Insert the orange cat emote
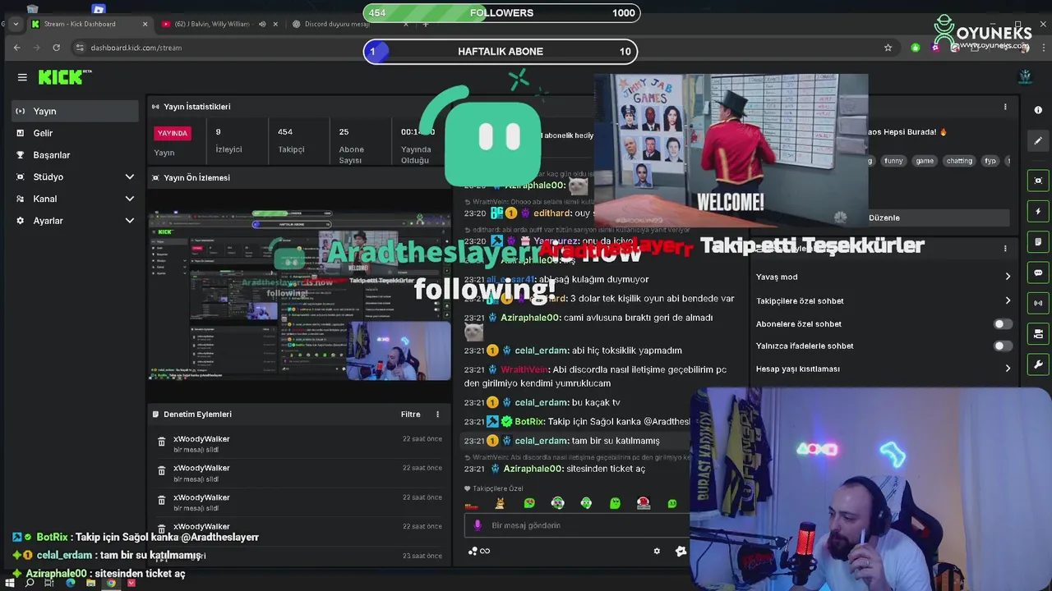Screen dimensions: 1052x591 (x=500, y=503)
